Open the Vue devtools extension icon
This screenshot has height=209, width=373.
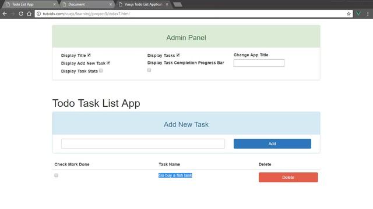click(358, 13)
